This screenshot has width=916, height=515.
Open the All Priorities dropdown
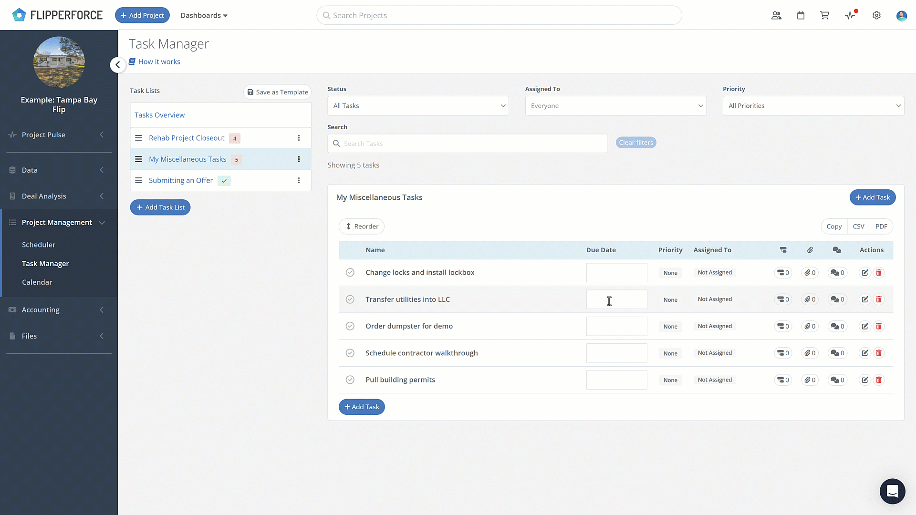(813, 106)
